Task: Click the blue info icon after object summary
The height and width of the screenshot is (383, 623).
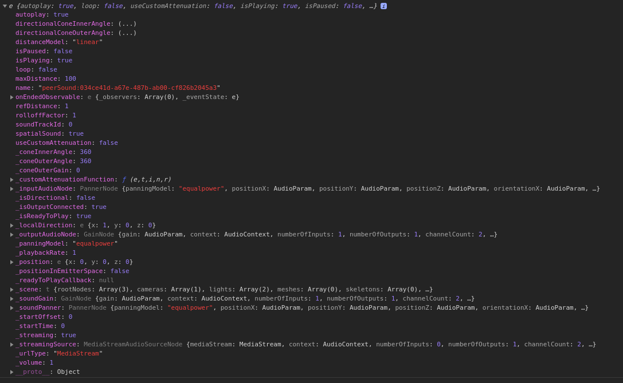Action: click(383, 6)
